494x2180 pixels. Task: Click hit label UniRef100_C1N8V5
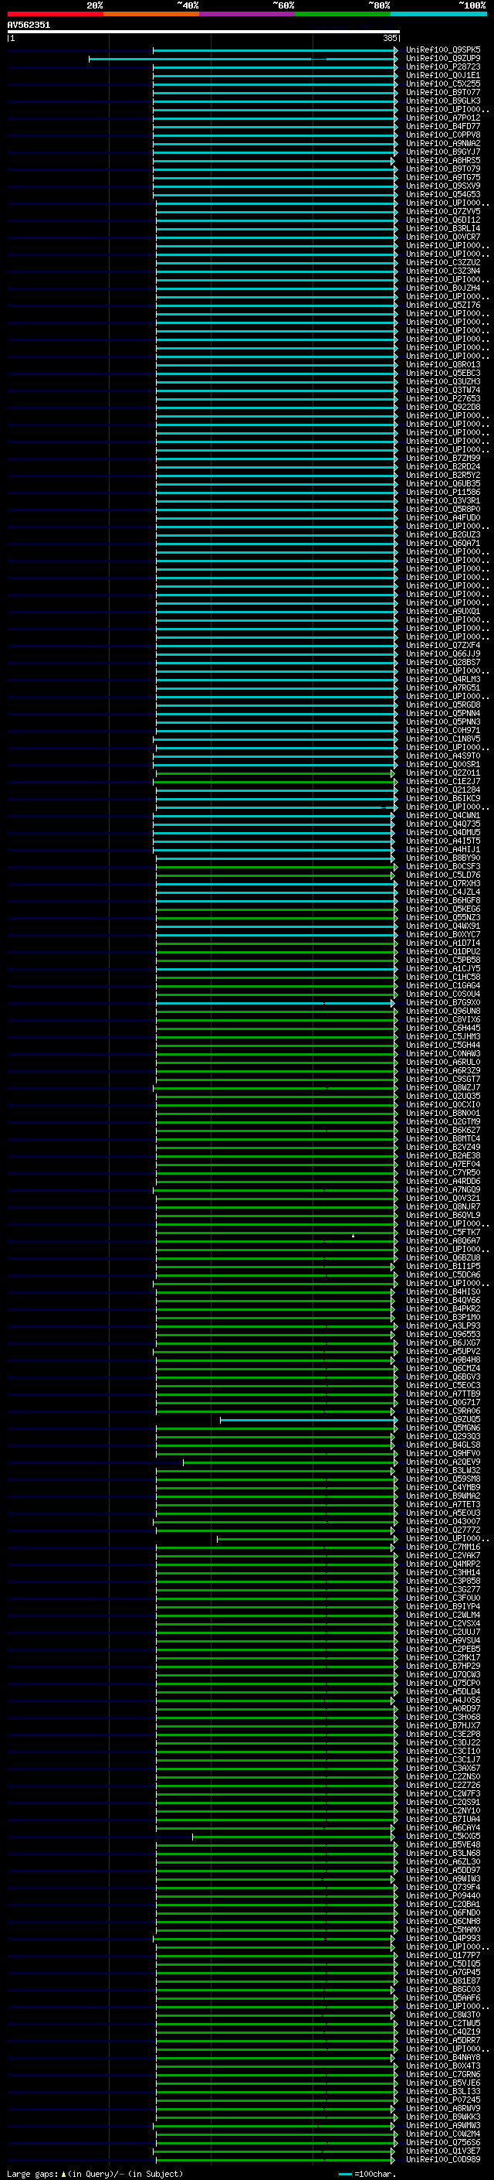443,739
